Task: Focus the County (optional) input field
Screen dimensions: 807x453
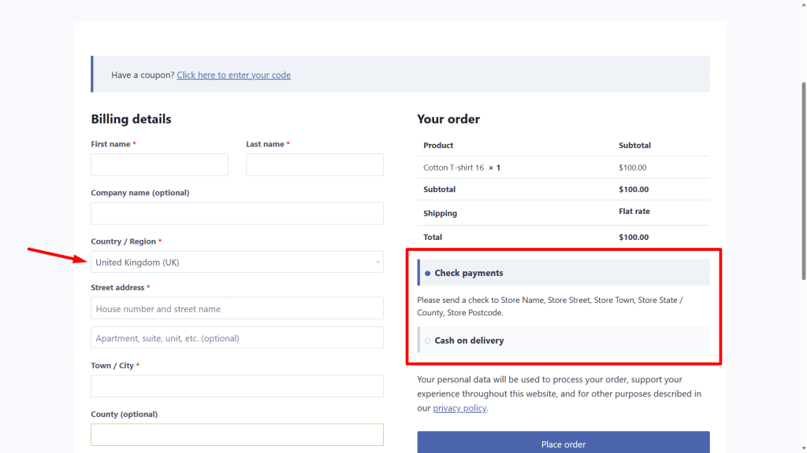Action: 236,434
